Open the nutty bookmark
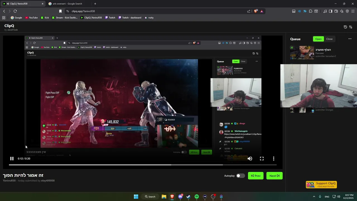 pos(149,18)
